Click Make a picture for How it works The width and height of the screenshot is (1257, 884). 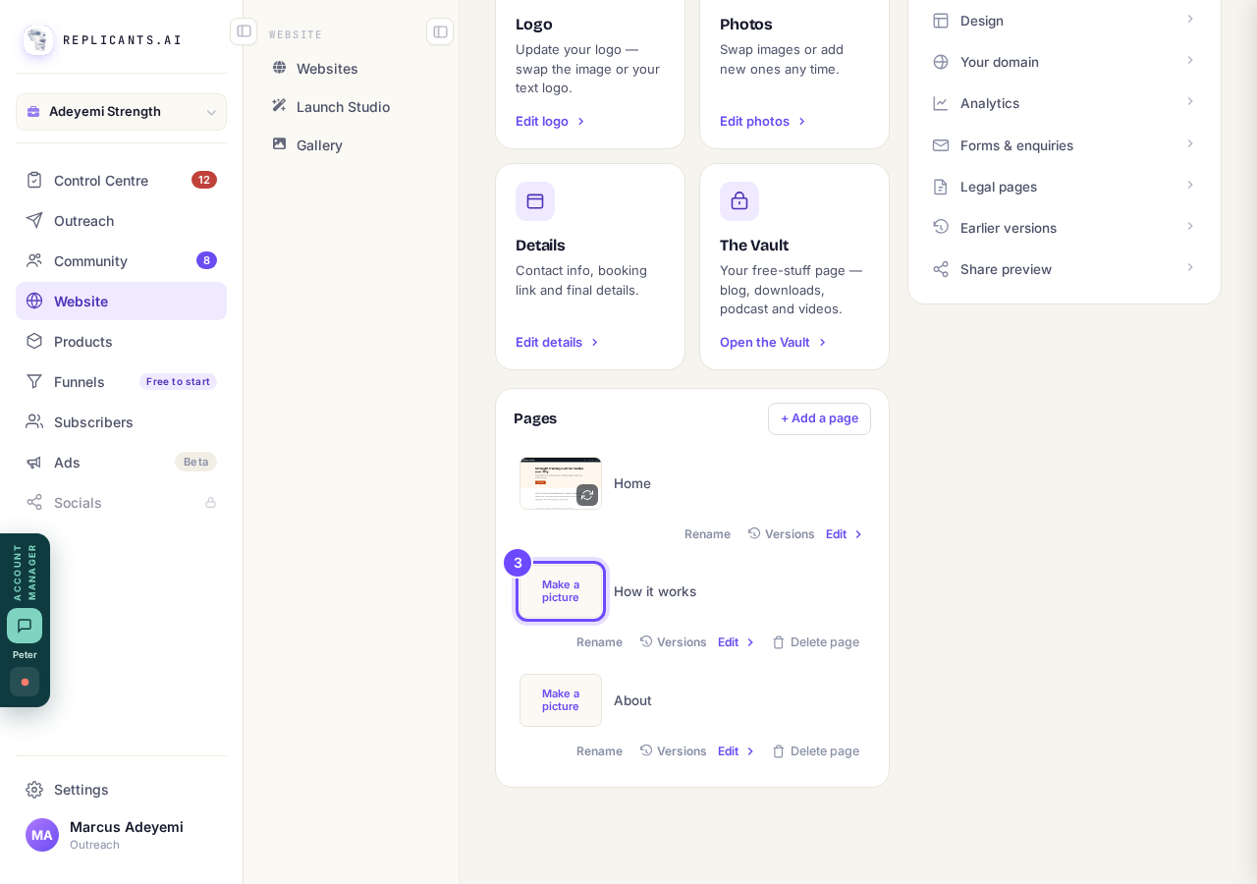pos(561,591)
